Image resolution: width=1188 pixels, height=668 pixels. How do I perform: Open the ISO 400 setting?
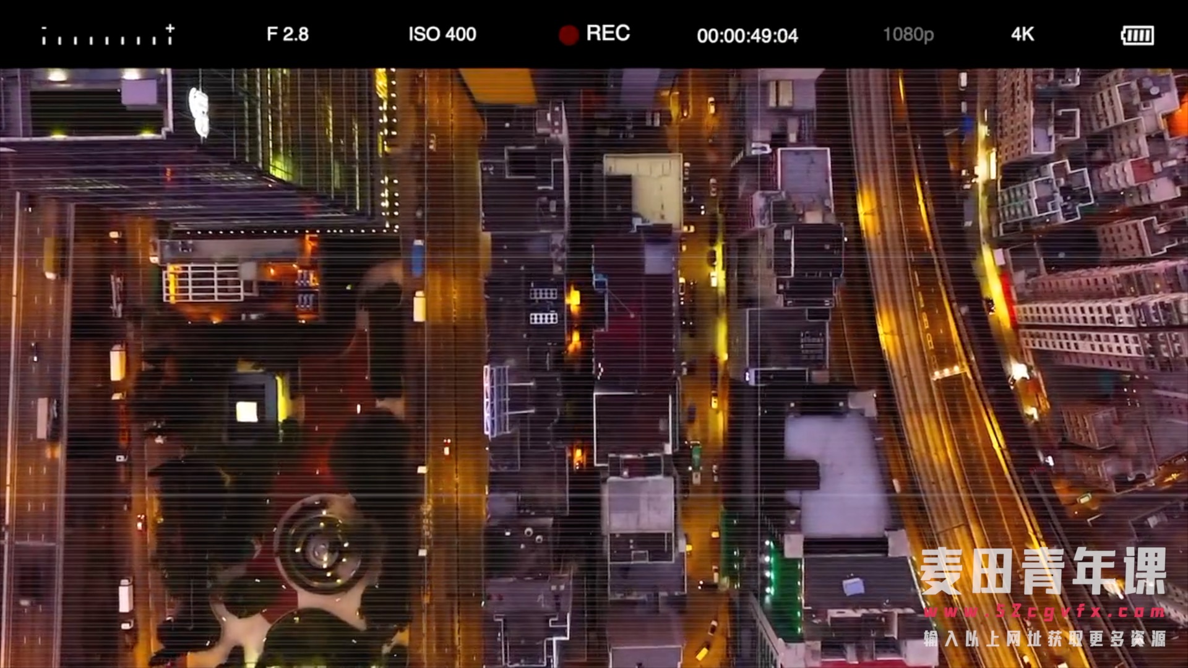[x=442, y=35]
